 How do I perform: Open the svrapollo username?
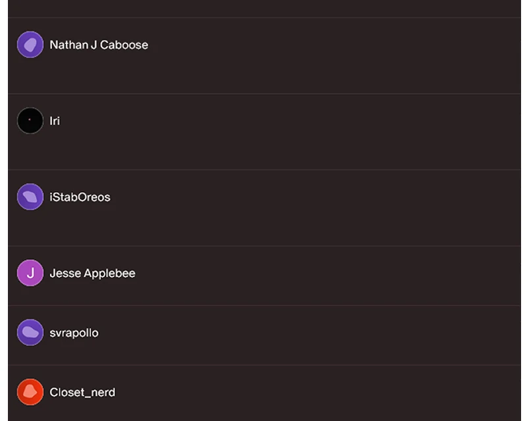coord(74,333)
